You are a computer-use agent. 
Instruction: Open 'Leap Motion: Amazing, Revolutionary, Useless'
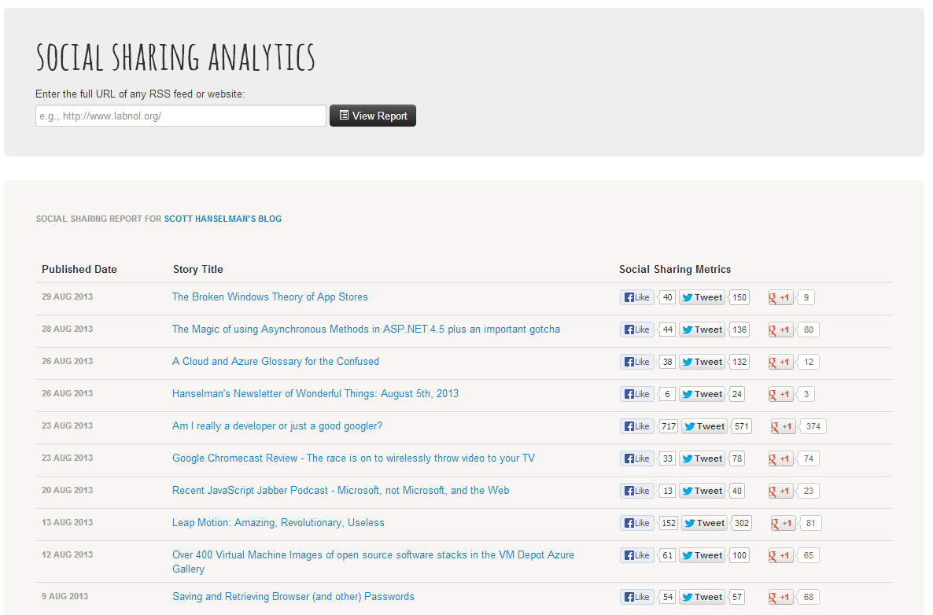(x=278, y=522)
